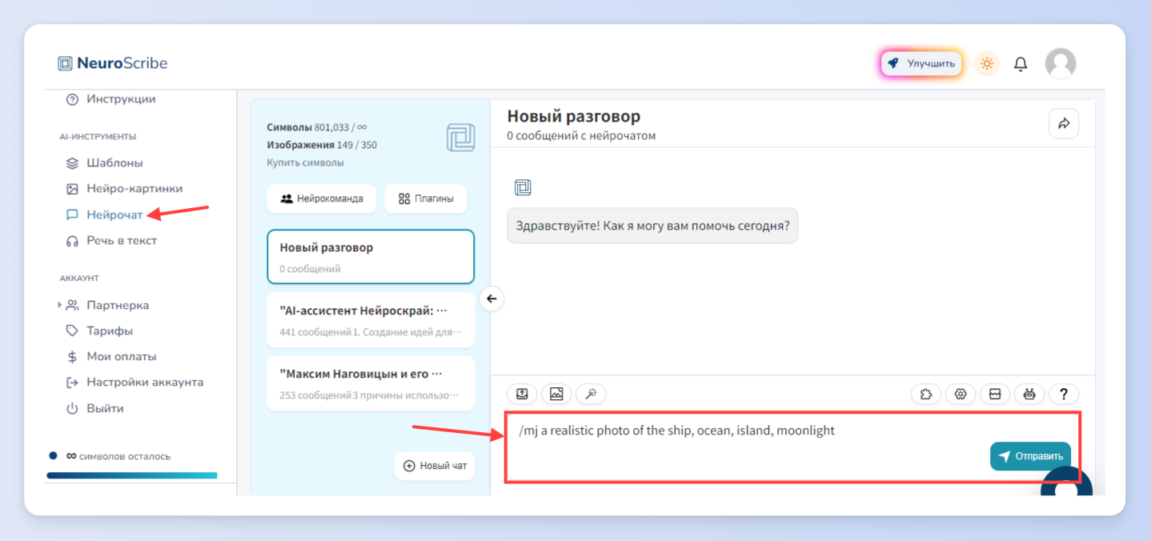Viewport: 1151px width, 541px height.
Task: Click the magic wand icon above the prompt
Action: pos(591,394)
